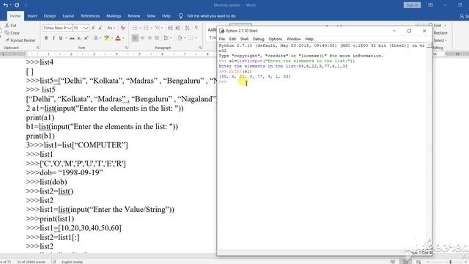Click English (India) language in status bar
Viewport: 469px width, 264px height.
point(72,262)
